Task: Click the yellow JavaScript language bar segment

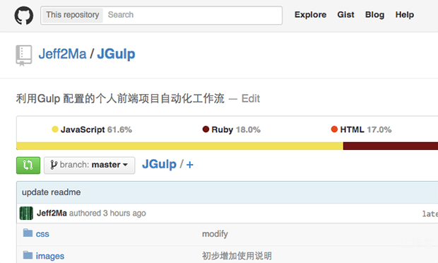Action: (x=179, y=146)
